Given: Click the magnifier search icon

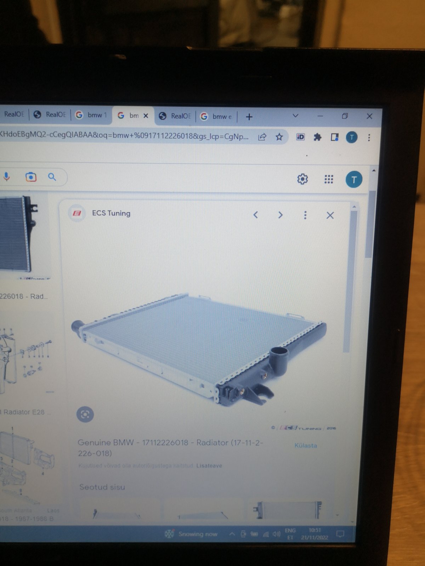Looking at the screenshot, I should [x=52, y=177].
